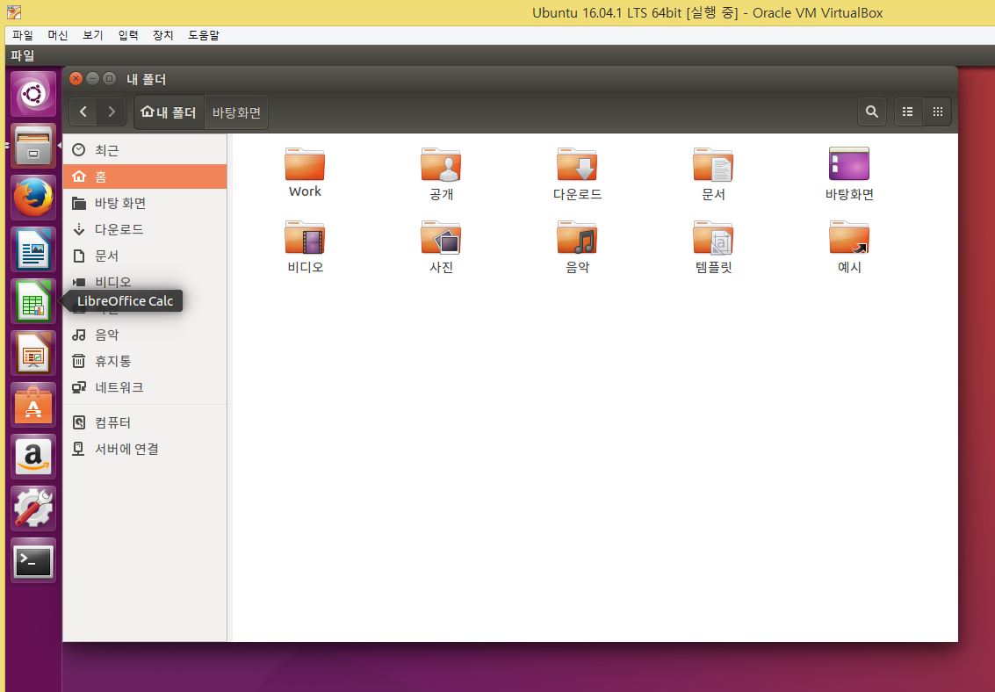Open LibreOffice Writer from the launcher
This screenshot has height=692, width=995.
tap(33, 249)
